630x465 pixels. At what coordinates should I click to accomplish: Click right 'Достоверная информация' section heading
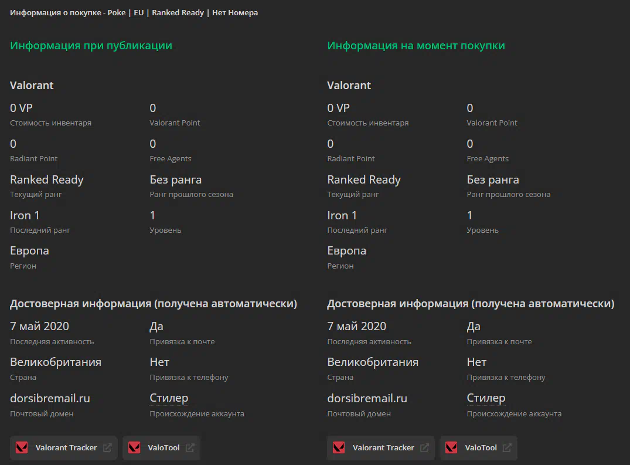pos(471,304)
